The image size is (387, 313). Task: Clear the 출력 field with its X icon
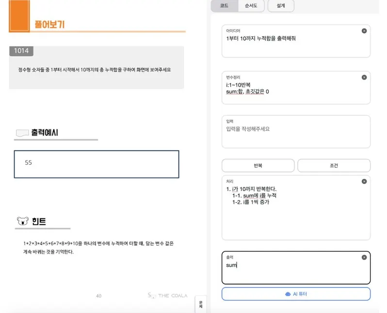[364, 257]
